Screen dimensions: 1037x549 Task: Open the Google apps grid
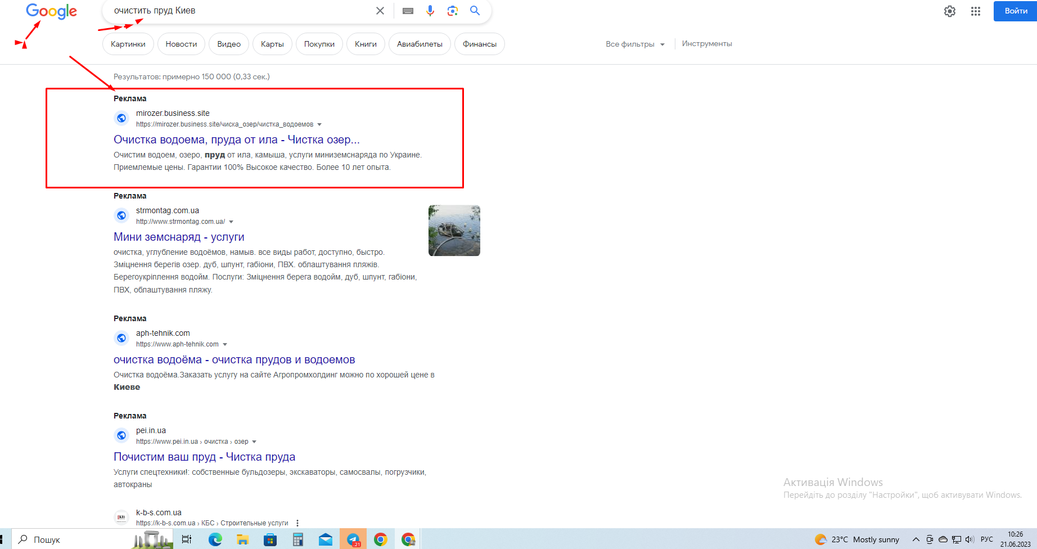click(x=976, y=11)
